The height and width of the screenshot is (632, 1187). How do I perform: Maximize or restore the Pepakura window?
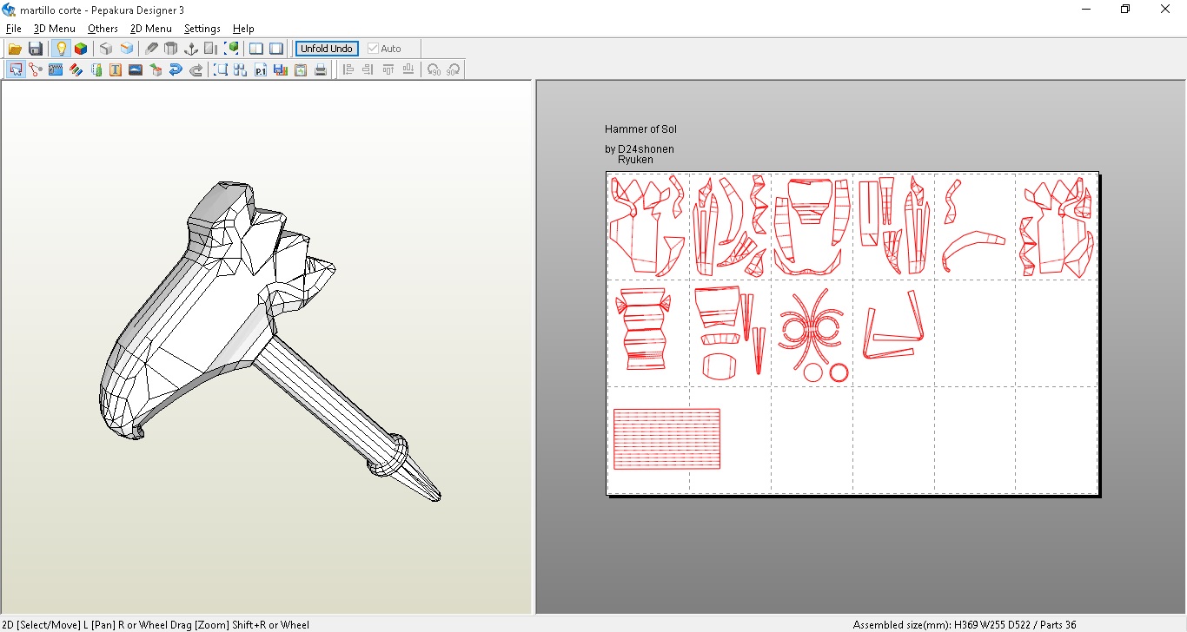pos(1125,10)
